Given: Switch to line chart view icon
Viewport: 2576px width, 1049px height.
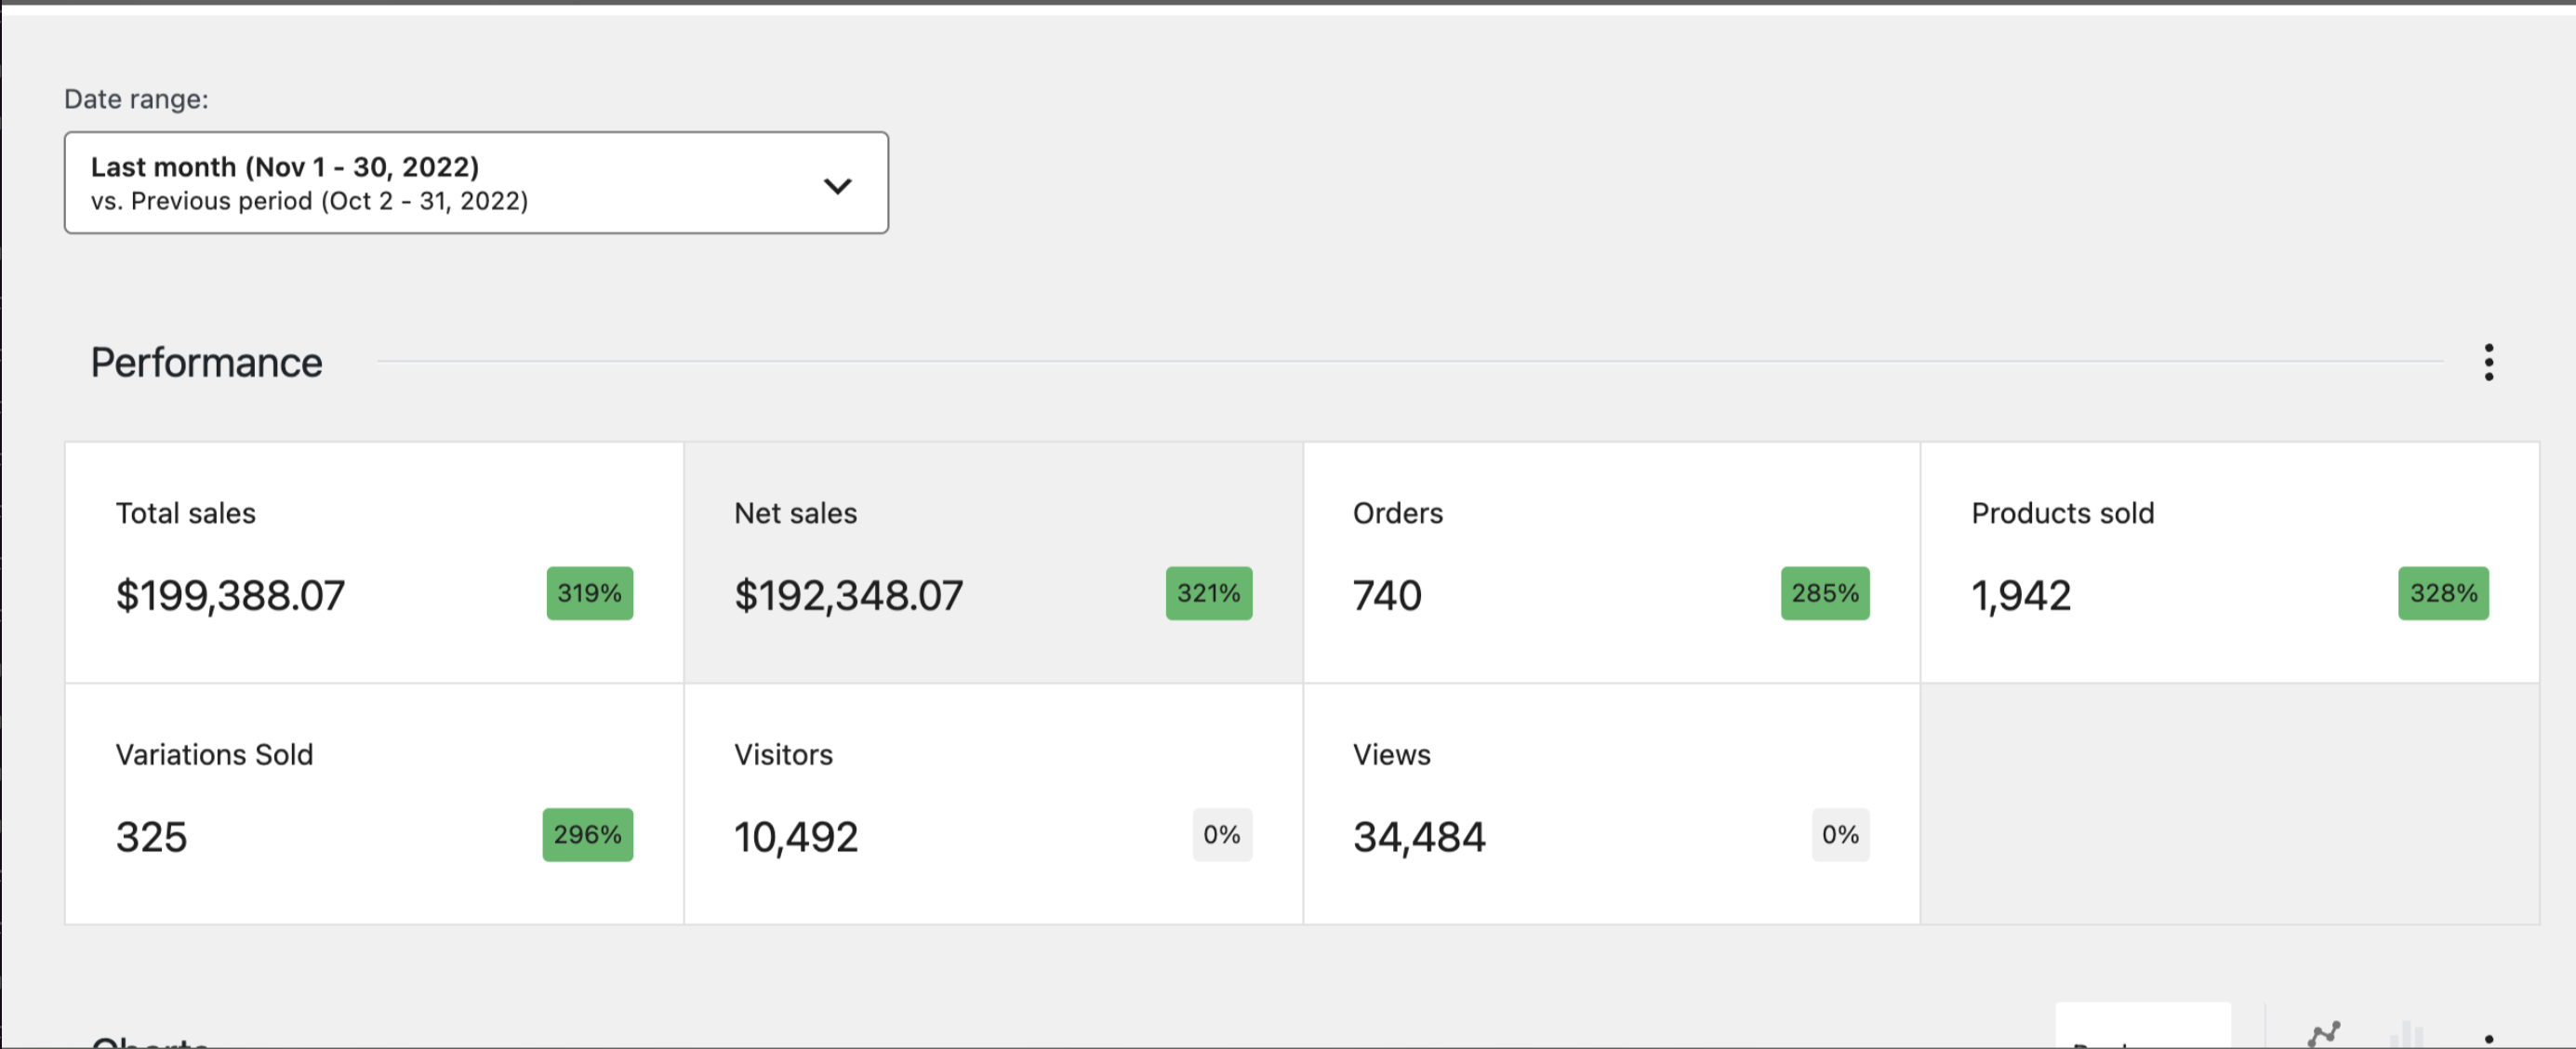Looking at the screenshot, I should coord(2323,1034).
